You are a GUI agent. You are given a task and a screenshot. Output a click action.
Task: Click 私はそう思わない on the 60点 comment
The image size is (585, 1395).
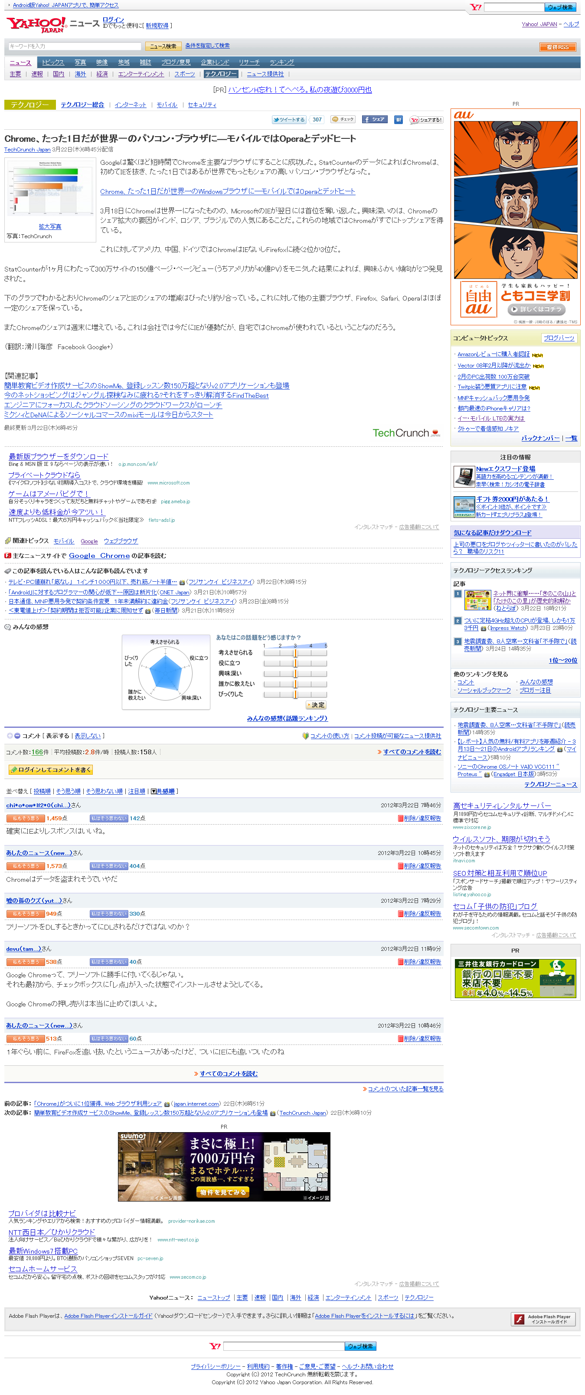click(x=109, y=1039)
